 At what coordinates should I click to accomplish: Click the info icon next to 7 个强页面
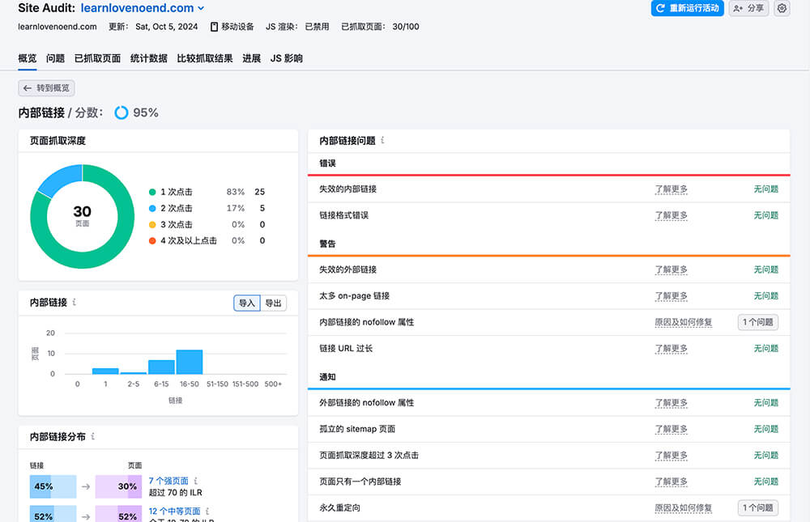(x=196, y=481)
